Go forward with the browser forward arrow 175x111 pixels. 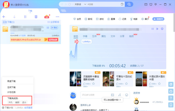(x=66, y=4)
